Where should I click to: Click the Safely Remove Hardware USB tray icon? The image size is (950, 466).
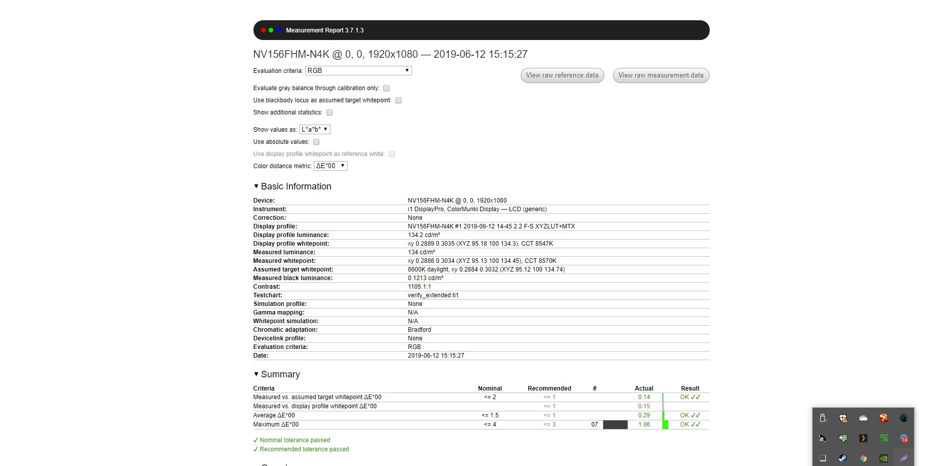pos(823,418)
